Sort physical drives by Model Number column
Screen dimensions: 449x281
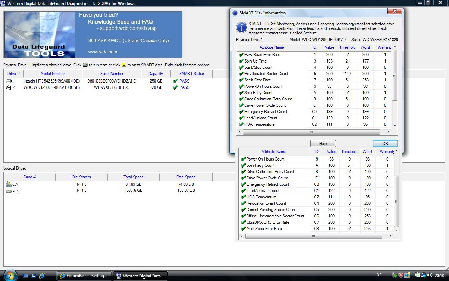pyautogui.click(x=53, y=74)
